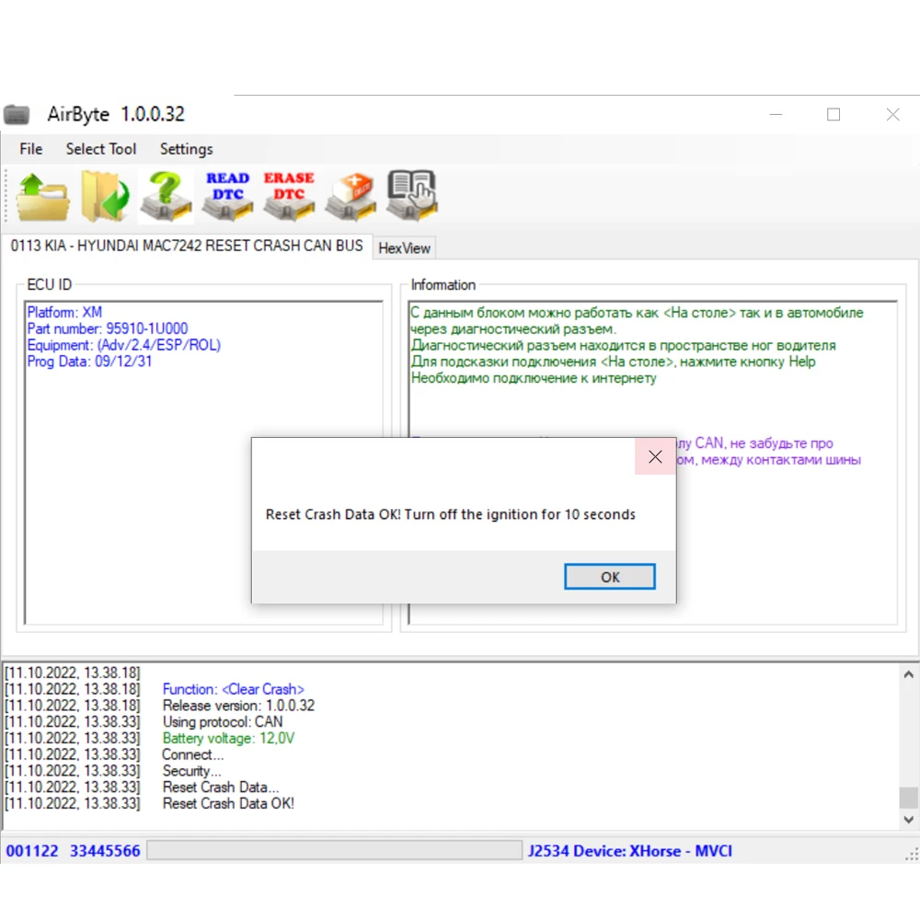Screen dimensions: 920x920
Task: Click the J2534 Device: XHorse - MVCI status text
Action: click(629, 851)
